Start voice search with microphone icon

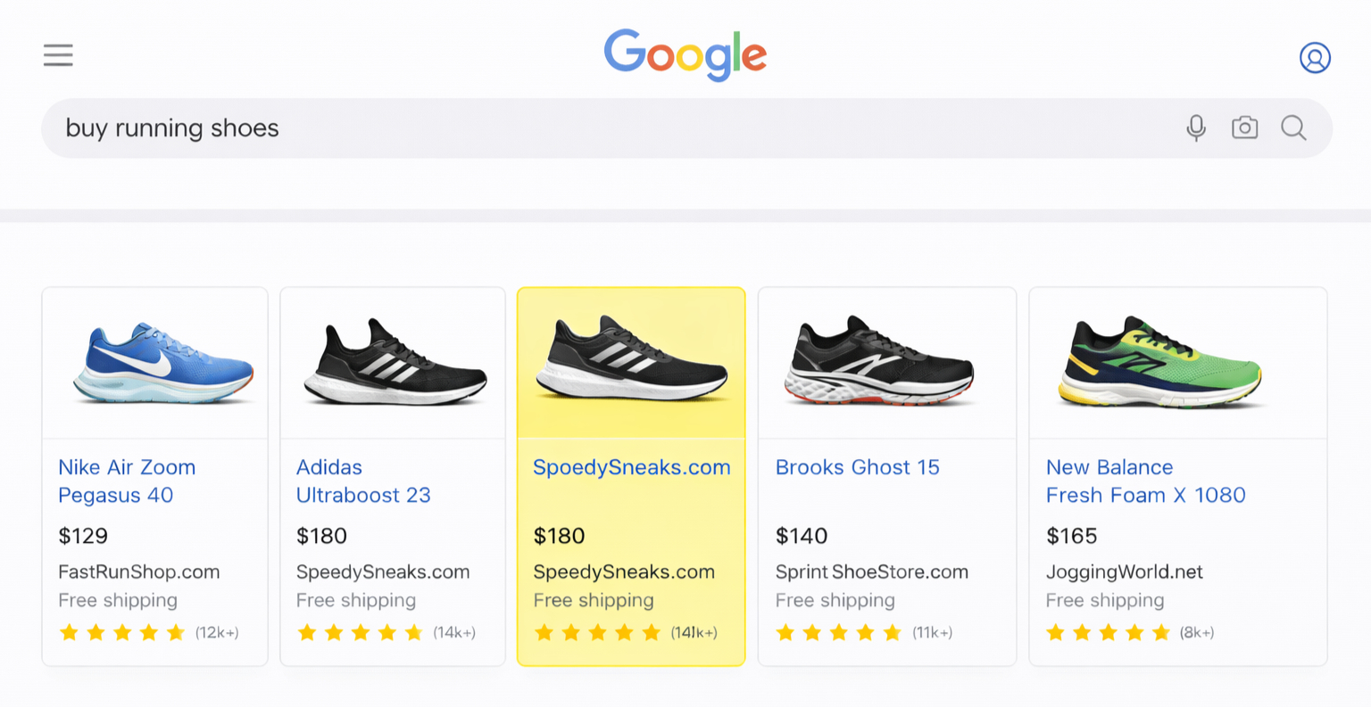(1196, 127)
